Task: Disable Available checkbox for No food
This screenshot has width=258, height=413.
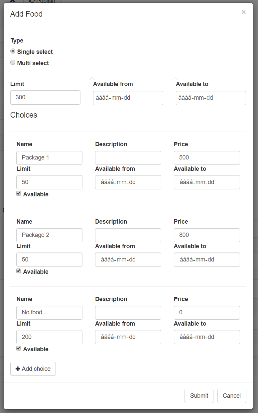Action: (19, 349)
